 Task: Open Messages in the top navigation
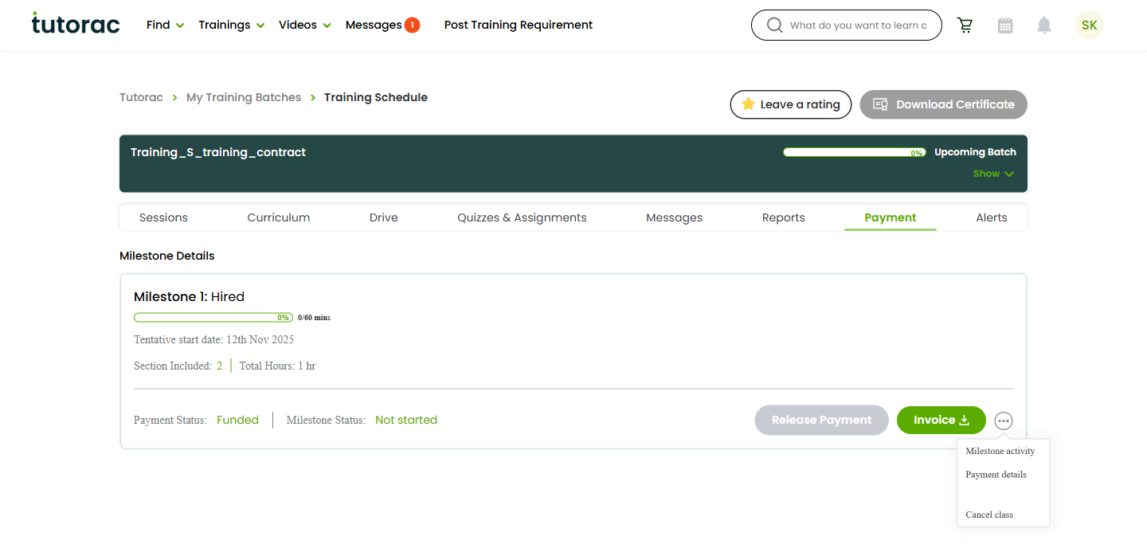pos(374,25)
